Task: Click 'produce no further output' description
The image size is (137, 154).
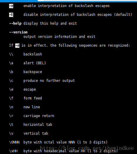Action: [49, 81]
